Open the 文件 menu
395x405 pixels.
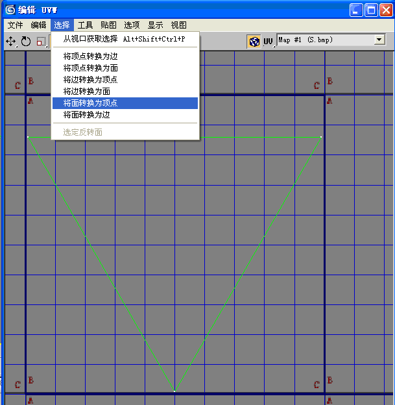15,25
